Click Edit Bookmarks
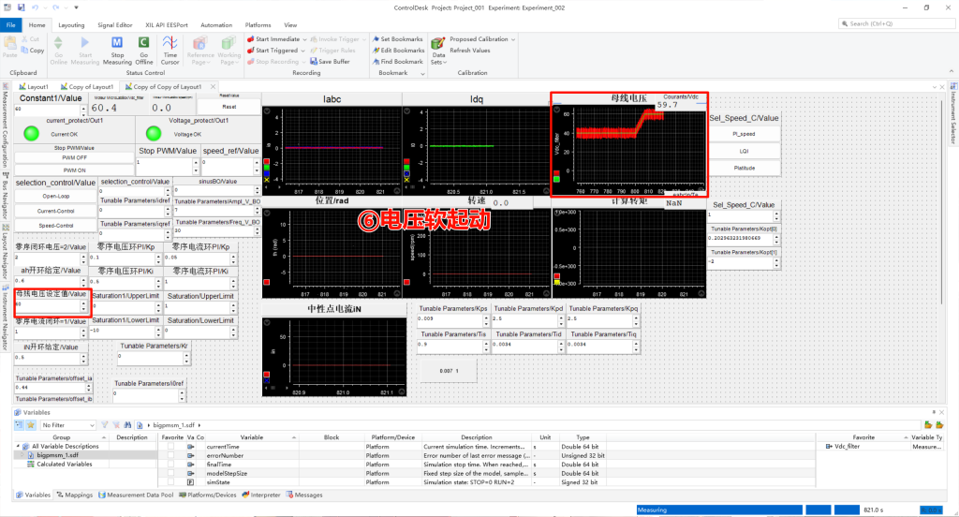 398,51
